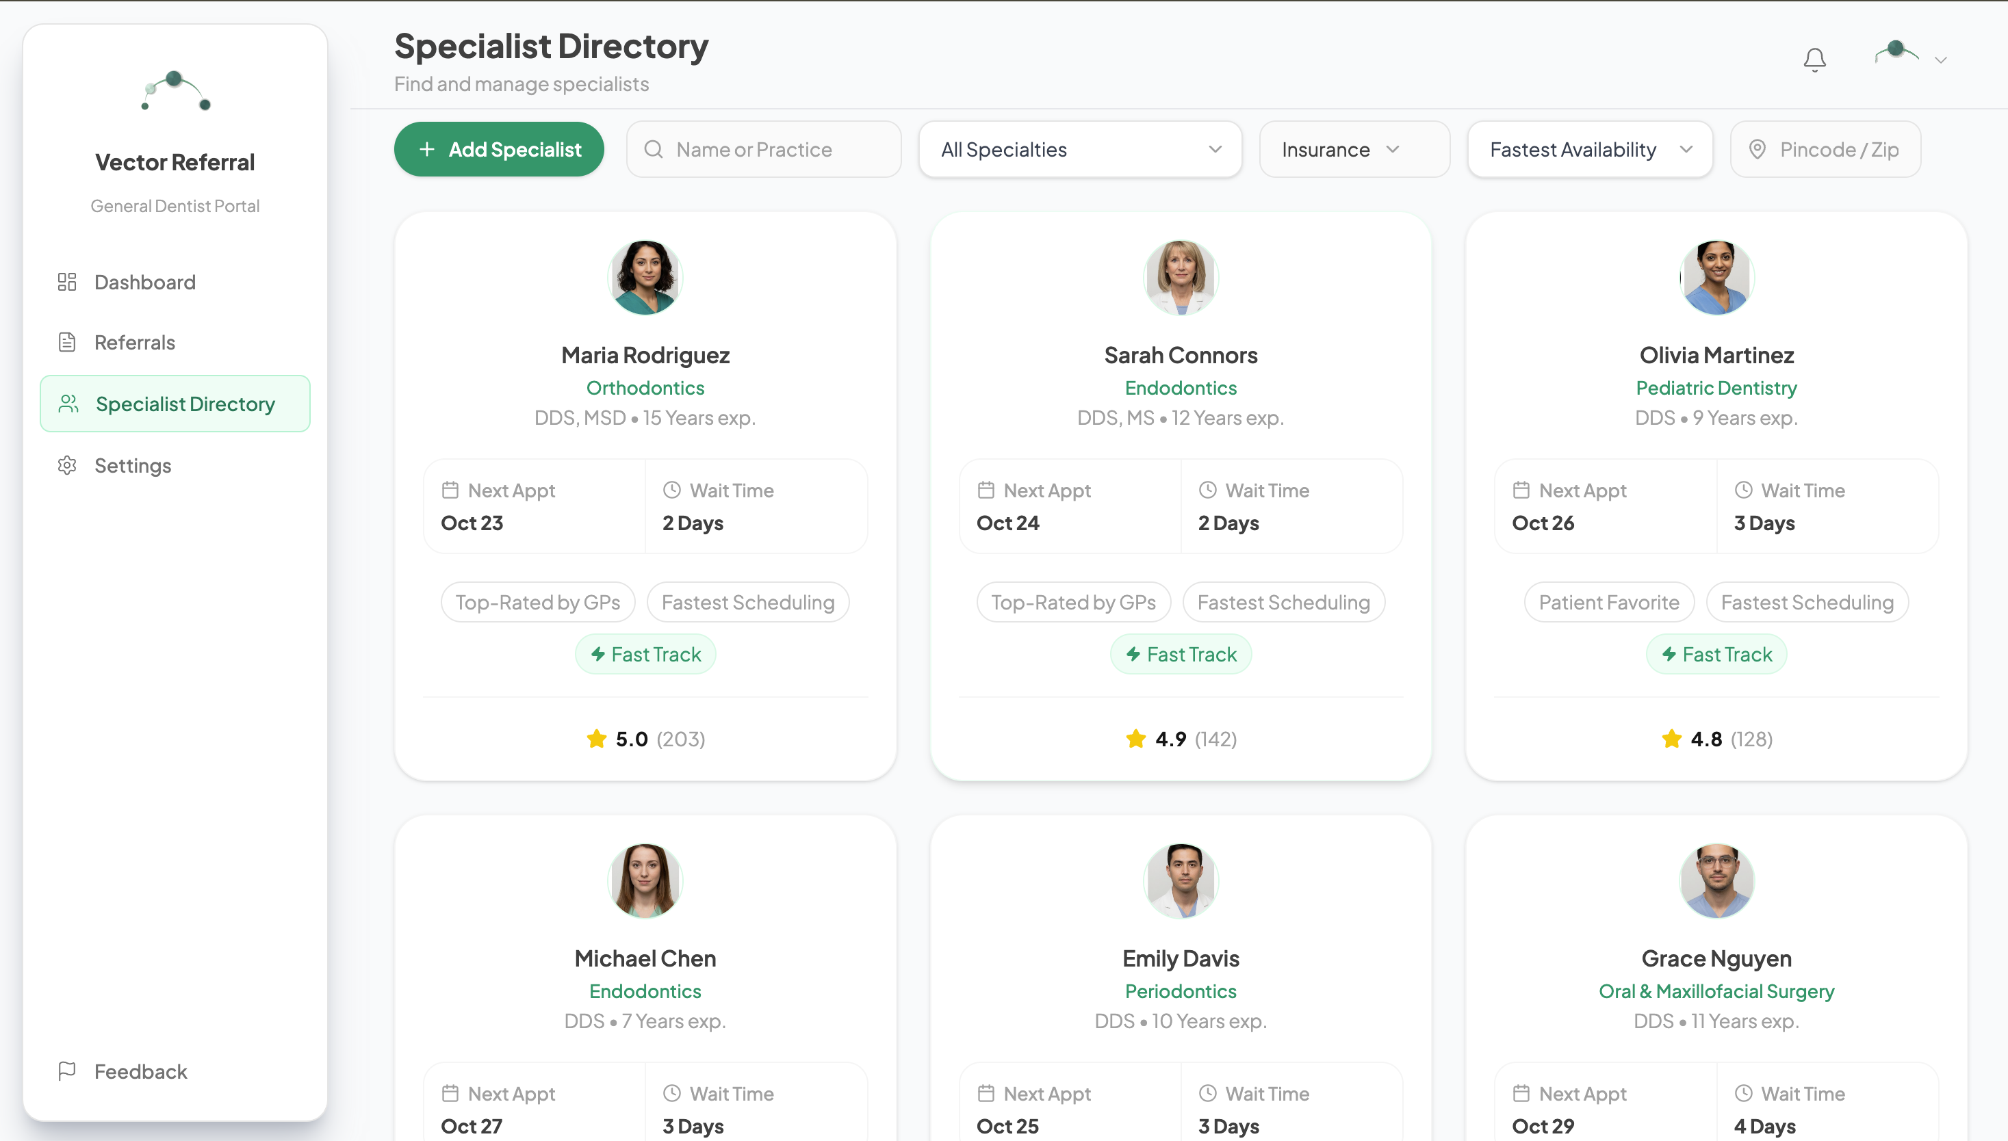Switch to the Referrals section
The height and width of the screenshot is (1141, 2008).
[x=134, y=341]
